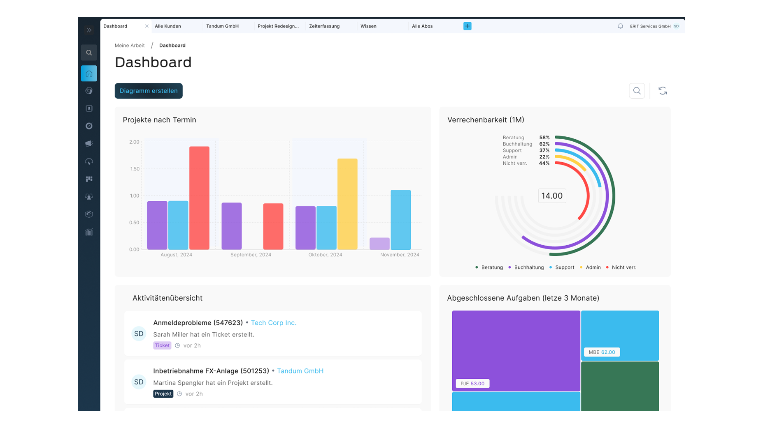This screenshot has width=763, height=428.
Task: Toggle Nicht verr. legend entry
Action: click(621, 267)
